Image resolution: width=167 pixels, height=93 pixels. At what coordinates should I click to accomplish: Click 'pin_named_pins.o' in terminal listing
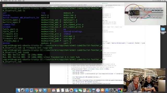click(x=73, y=25)
